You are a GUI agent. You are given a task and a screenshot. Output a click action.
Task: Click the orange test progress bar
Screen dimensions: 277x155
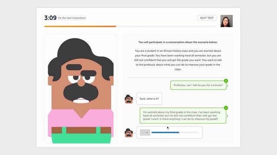130,26
